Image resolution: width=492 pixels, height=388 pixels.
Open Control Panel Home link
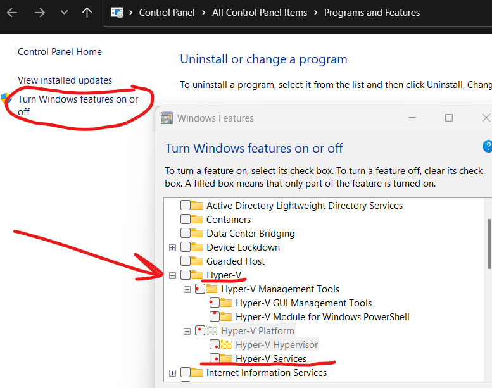click(x=60, y=52)
